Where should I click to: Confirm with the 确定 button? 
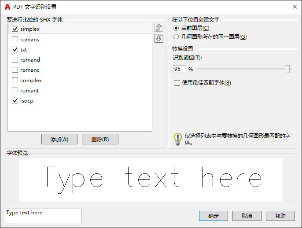214,216
